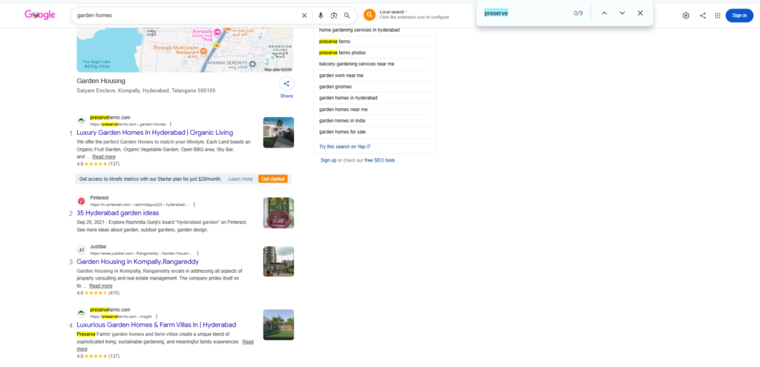This screenshot has height=367, width=760.
Task: Open the settings gear icon
Action: (686, 15)
